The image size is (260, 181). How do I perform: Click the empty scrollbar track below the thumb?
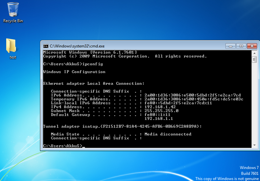click(x=254, y=104)
